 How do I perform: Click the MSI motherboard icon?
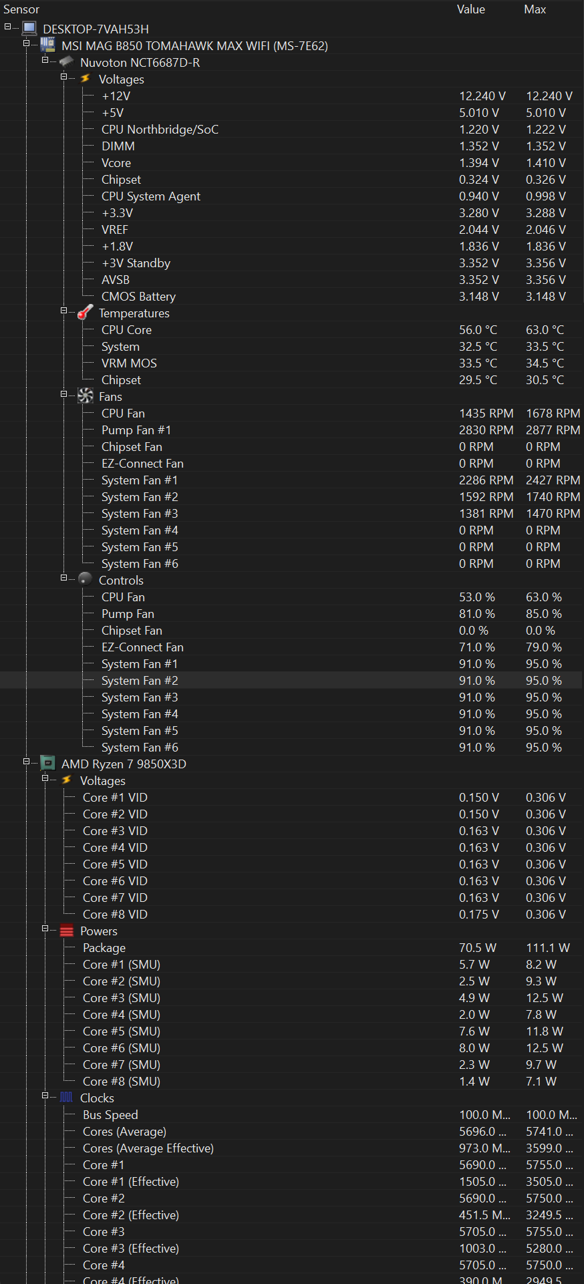(47, 45)
